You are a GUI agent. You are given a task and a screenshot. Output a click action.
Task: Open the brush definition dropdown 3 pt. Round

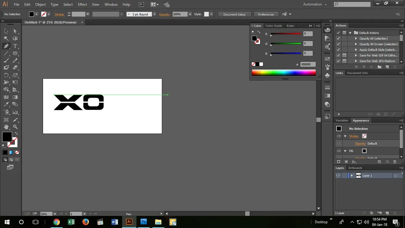(154, 14)
